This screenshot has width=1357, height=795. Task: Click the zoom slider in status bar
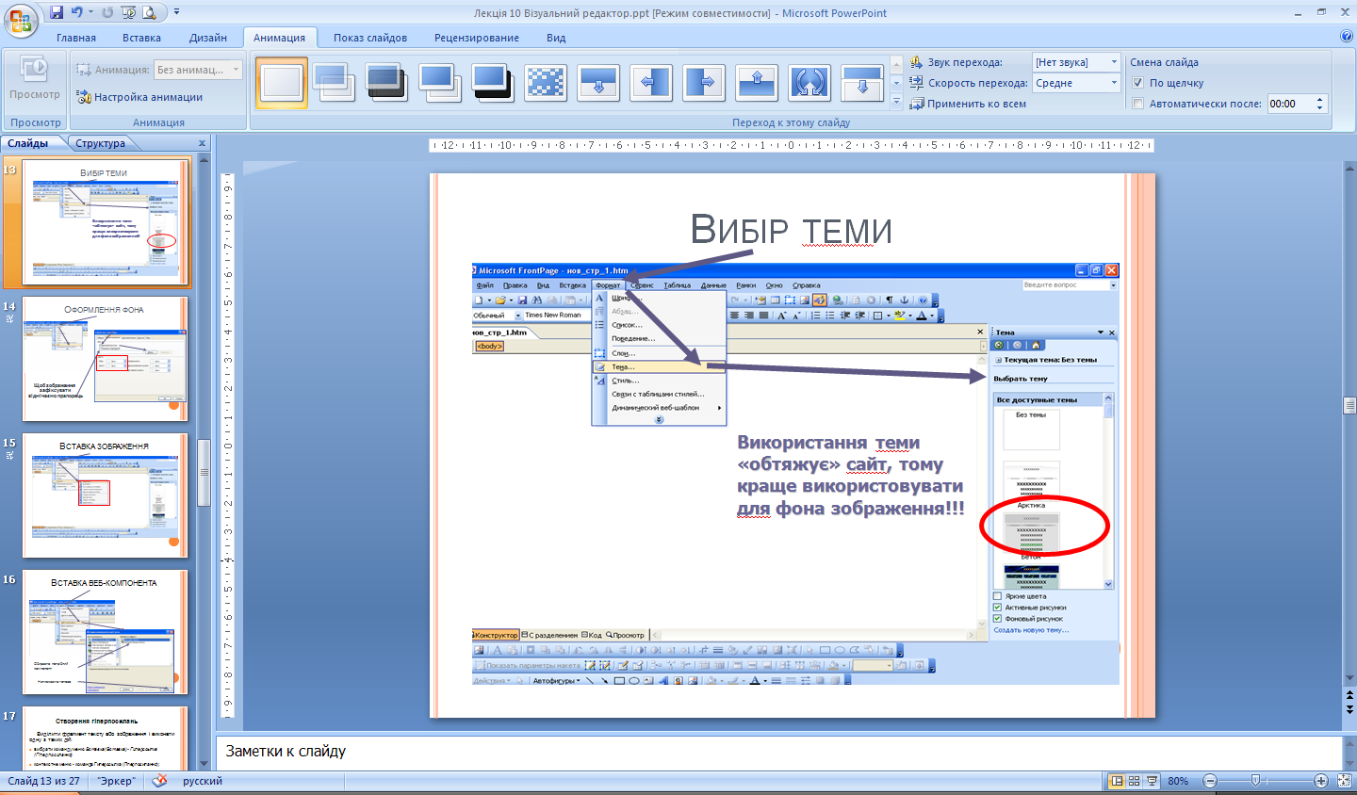point(1255,781)
